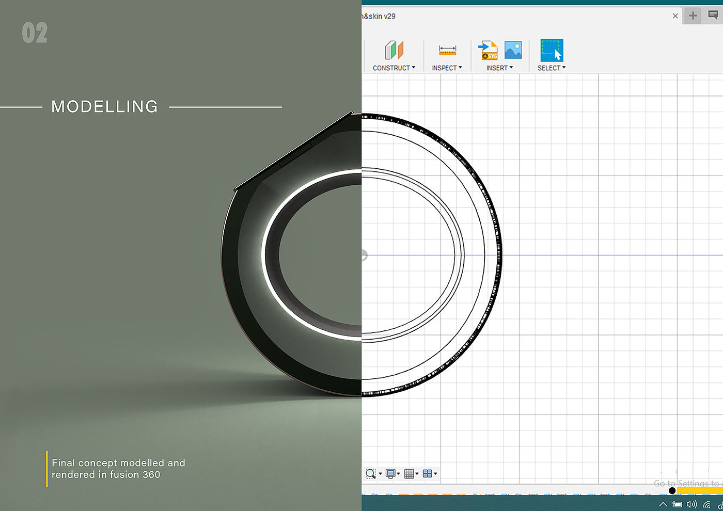Click the Offset Plane construct icon
Screen dimensions: 723x511
tap(394, 50)
